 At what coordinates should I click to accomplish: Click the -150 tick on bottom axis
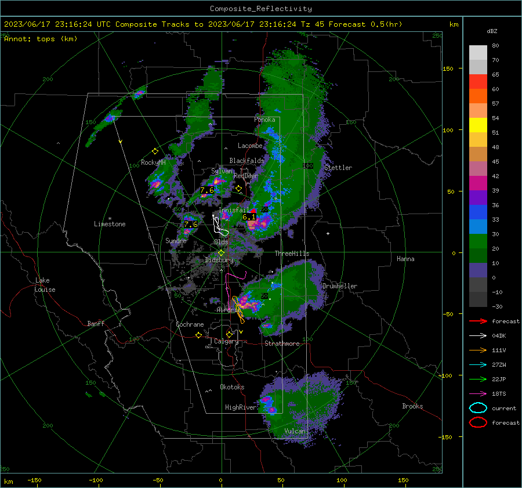tap(34, 480)
